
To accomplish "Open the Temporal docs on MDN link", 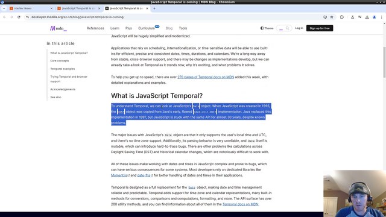I will pyautogui.click(x=240, y=204).
